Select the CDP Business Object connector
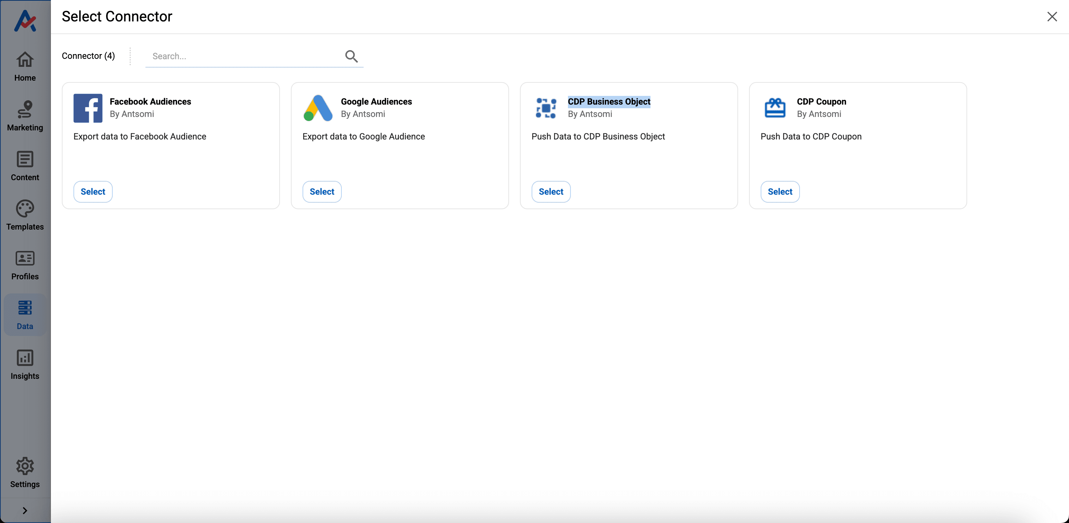 [x=551, y=191]
